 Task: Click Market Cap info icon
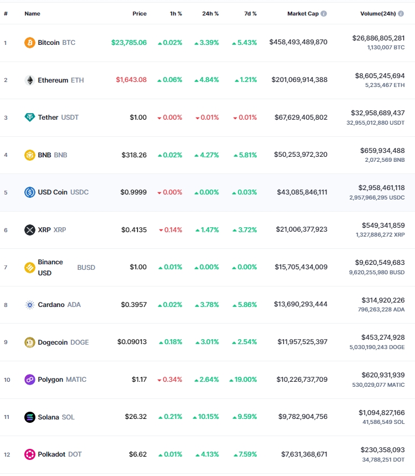click(324, 14)
